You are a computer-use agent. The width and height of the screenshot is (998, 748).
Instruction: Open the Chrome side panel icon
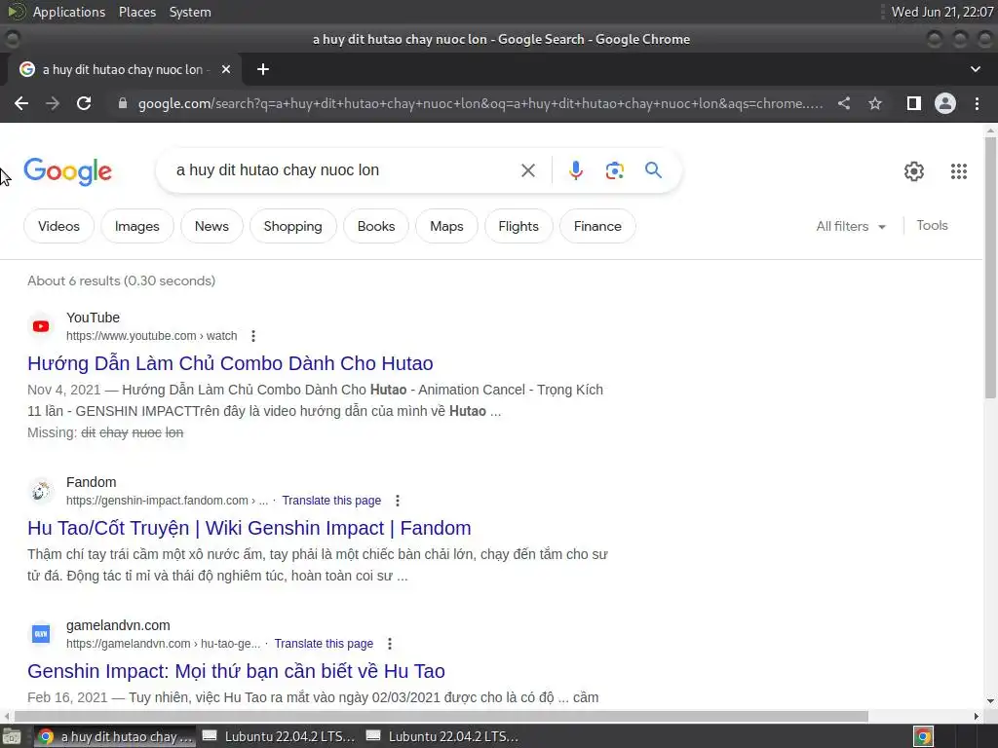[914, 103]
